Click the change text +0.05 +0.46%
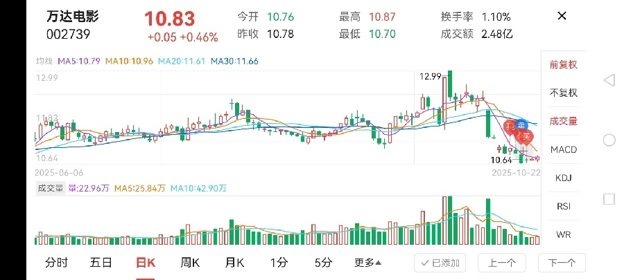624x280 pixels. [182, 37]
